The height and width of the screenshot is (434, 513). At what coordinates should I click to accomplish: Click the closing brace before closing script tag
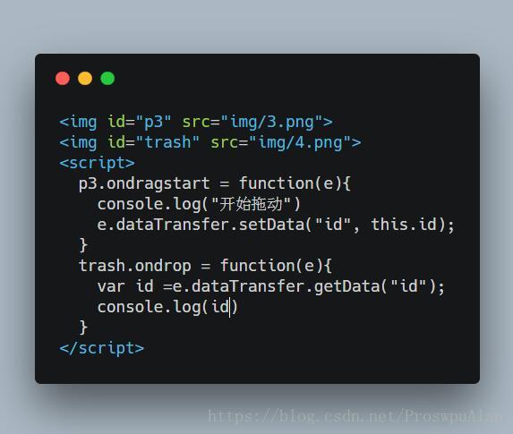coord(83,328)
